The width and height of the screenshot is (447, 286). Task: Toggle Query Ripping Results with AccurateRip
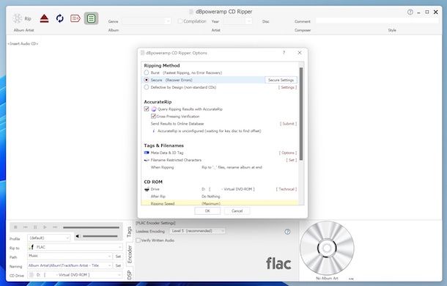[147, 109]
